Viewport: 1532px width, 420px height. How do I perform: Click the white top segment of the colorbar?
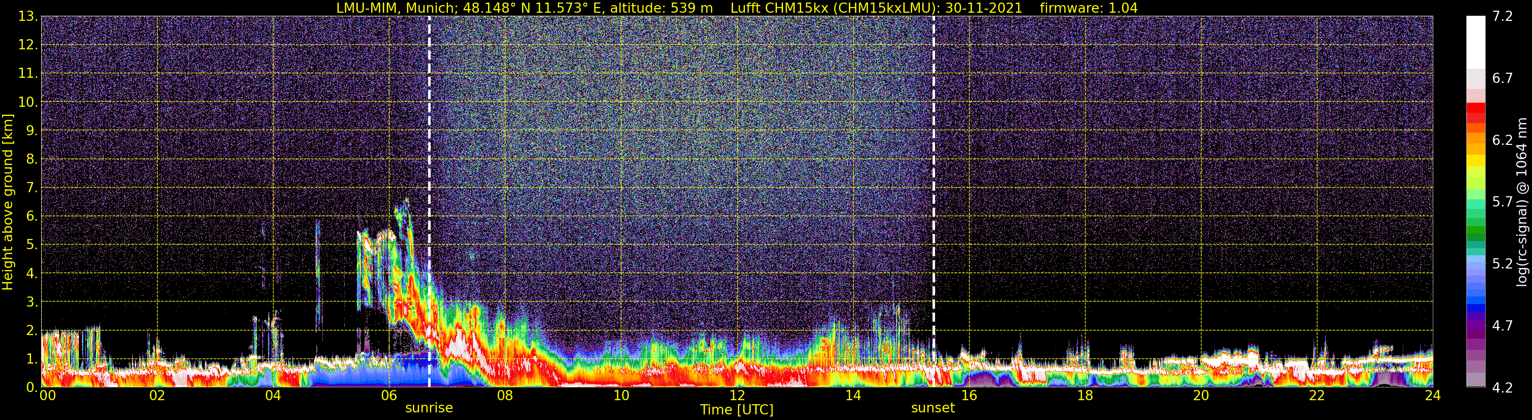pyautogui.click(x=1476, y=42)
